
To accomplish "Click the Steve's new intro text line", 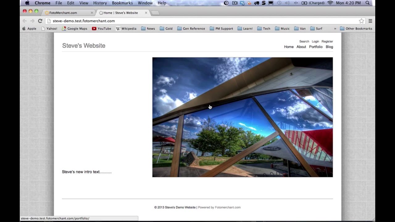I will click(87, 172).
